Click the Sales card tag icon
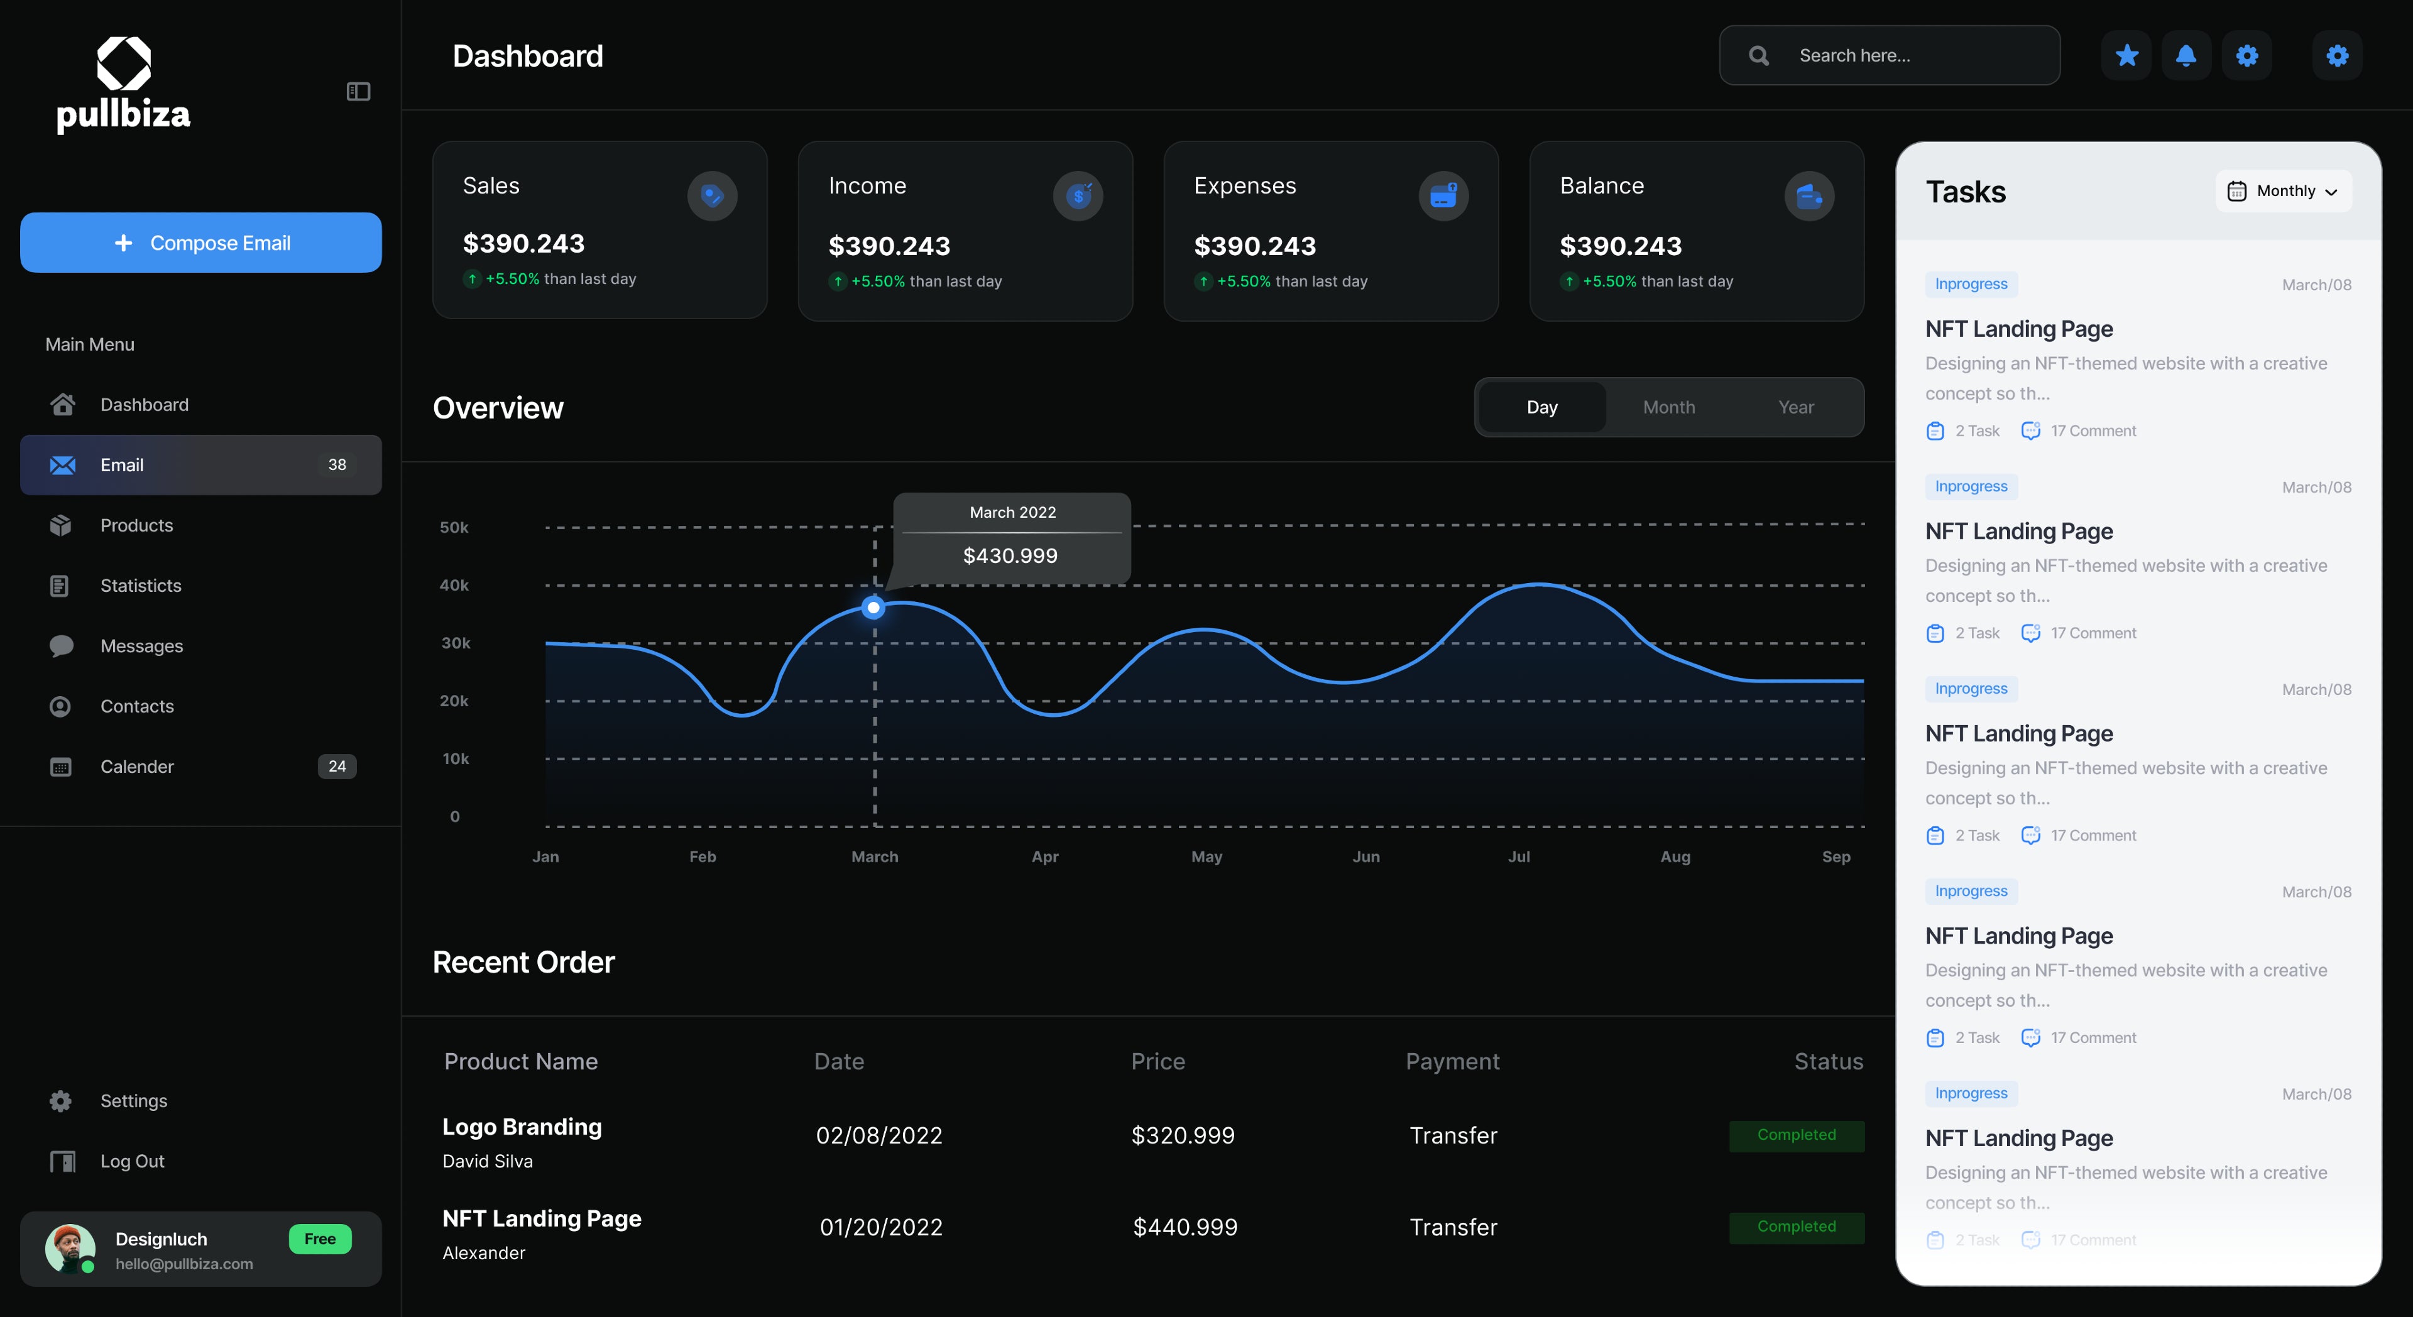The height and width of the screenshot is (1317, 2413). pos(712,196)
